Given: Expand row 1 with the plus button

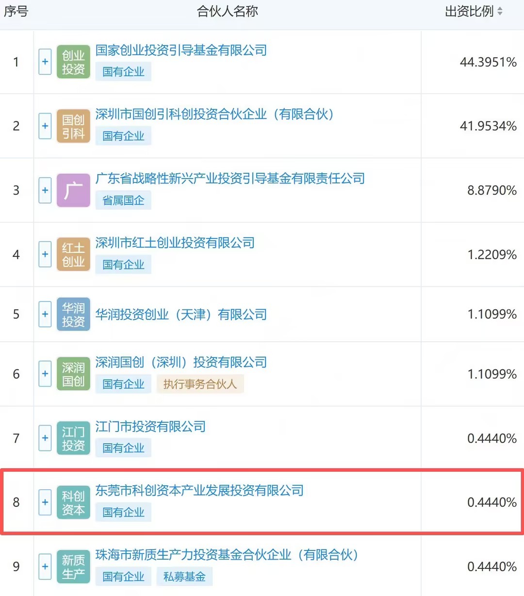Looking at the screenshot, I should (x=45, y=62).
